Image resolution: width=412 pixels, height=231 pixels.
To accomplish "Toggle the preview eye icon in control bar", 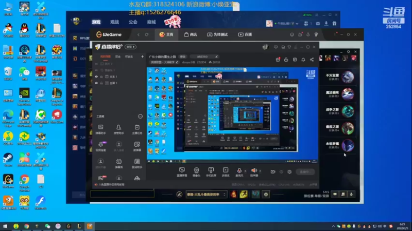I will (281, 172).
